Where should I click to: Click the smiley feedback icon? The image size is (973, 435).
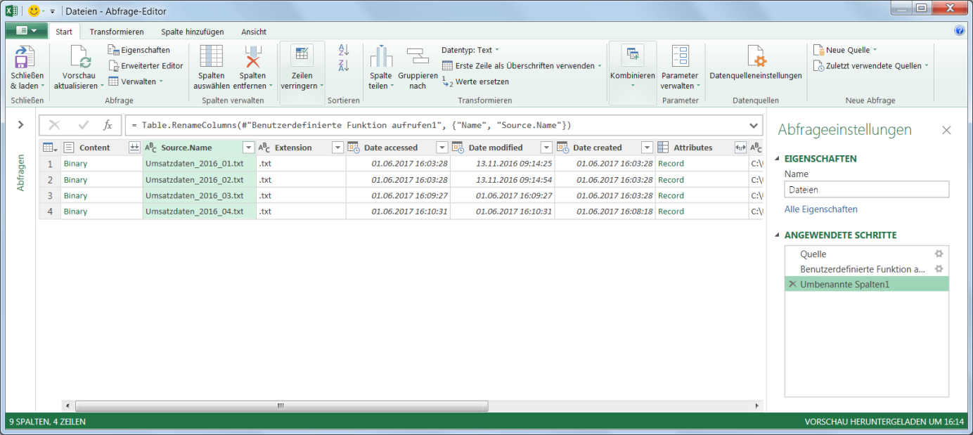tap(34, 11)
